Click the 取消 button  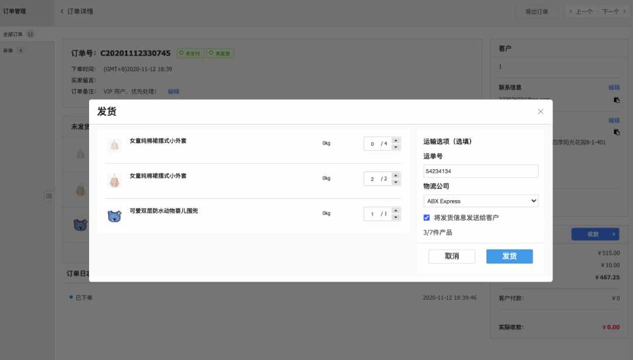[452, 256]
